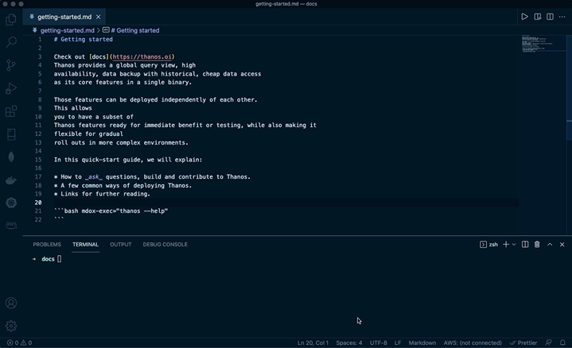Open the Extensions view icon

point(11,111)
